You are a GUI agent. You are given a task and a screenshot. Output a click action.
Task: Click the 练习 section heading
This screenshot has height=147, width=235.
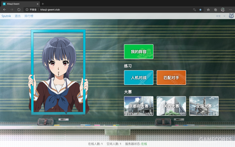[128, 66]
